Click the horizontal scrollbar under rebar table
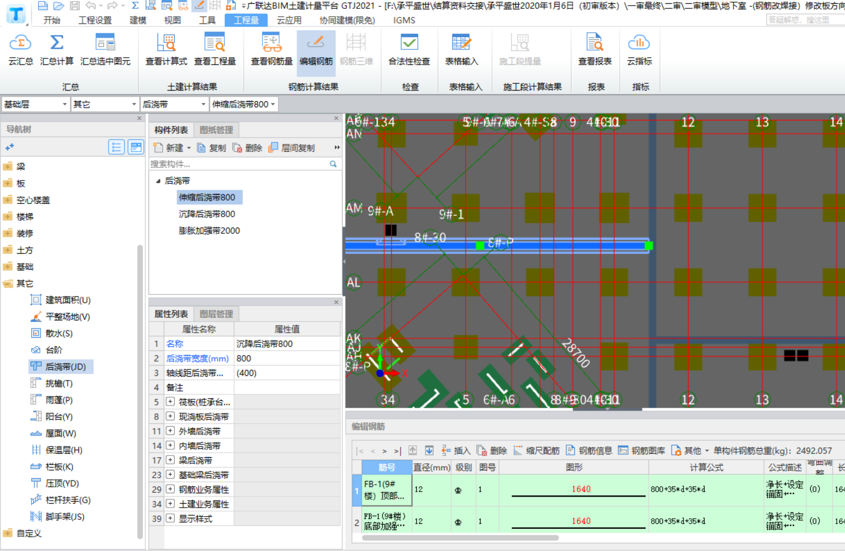The image size is (845, 551). [461, 538]
